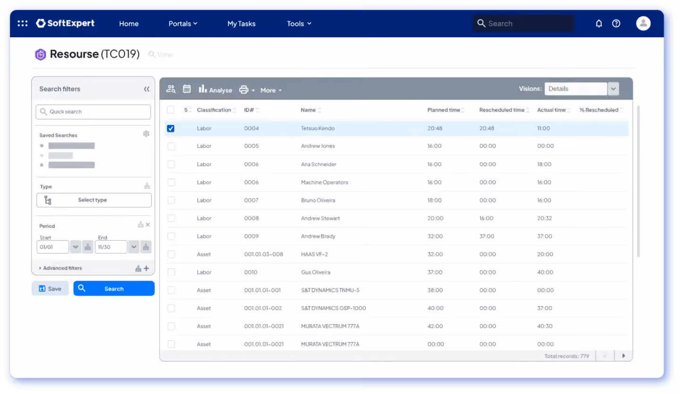Click the Quick search input field
The image size is (680, 394).
click(x=93, y=112)
